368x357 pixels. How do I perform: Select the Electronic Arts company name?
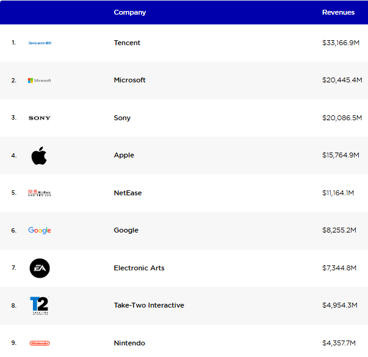pos(139,268)
